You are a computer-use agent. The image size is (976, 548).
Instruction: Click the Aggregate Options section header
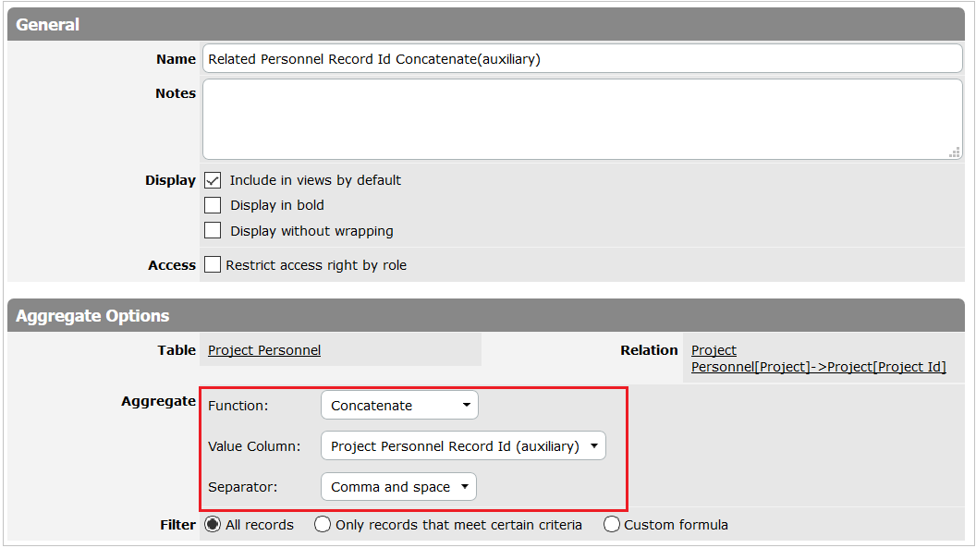coord(92,316)
